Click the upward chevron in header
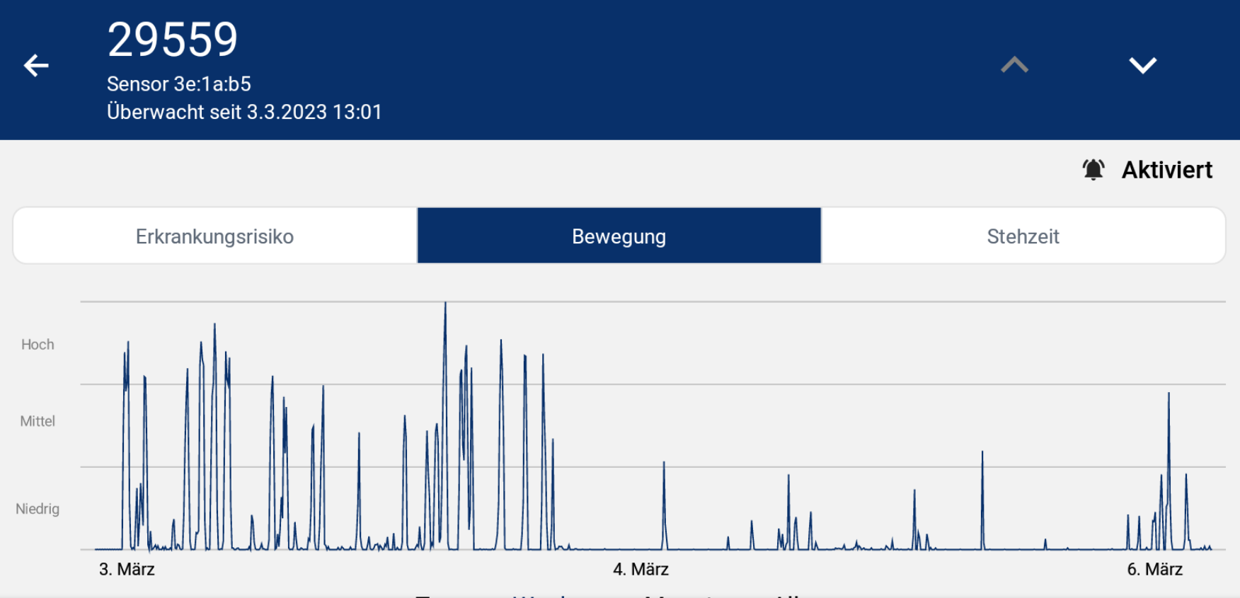The width and height of the screenshot is (1240, 598). 1014,65
